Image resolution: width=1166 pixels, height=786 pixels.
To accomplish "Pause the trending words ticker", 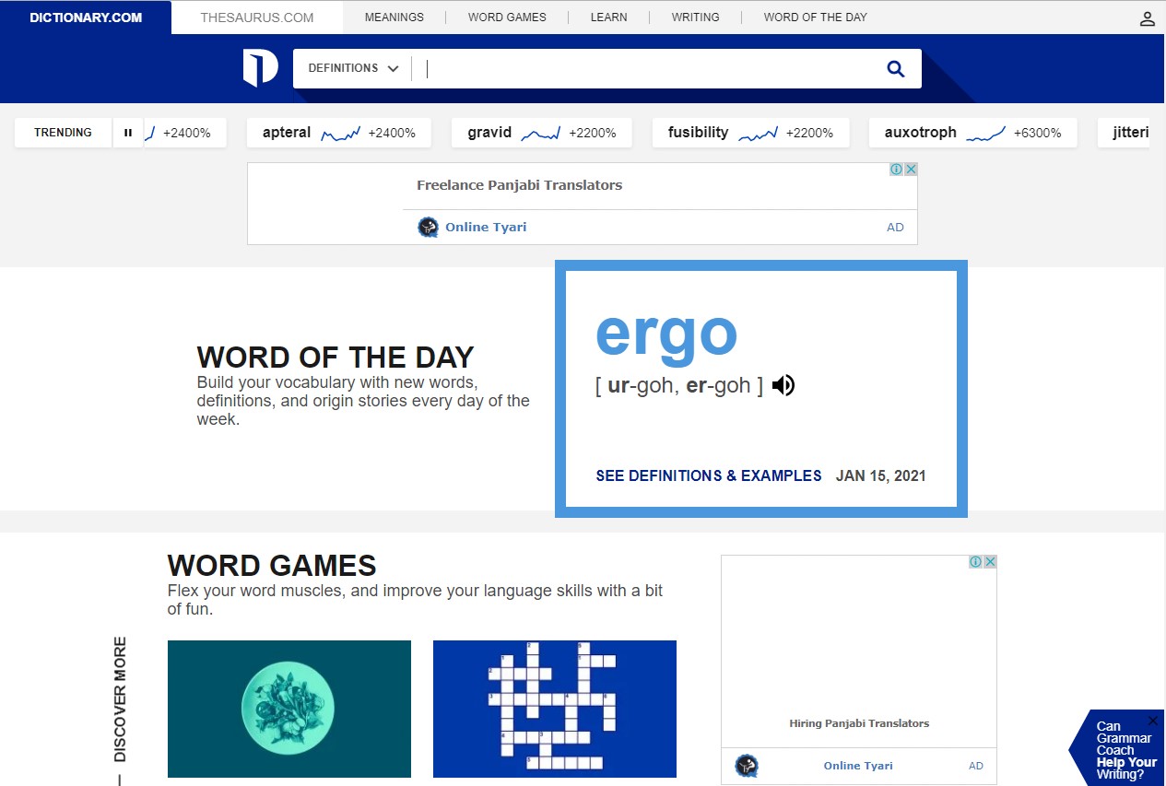I will pos(127,133).
